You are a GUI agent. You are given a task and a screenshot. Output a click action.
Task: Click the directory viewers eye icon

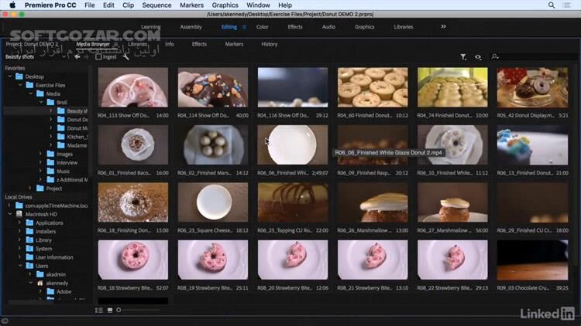click(x=478, y=56)
